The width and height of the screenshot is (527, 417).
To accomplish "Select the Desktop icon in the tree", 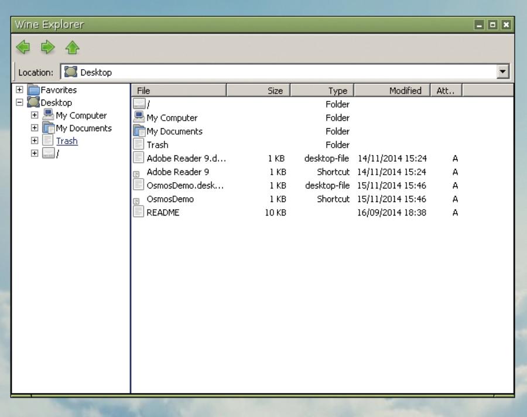I will coord(33,102).
